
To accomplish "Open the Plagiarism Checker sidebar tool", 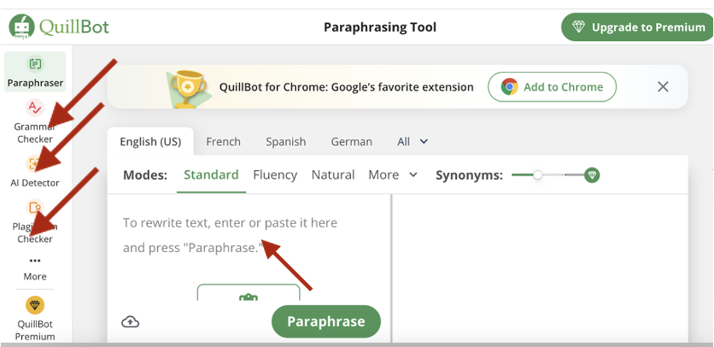I will click(x=35, y=221).
